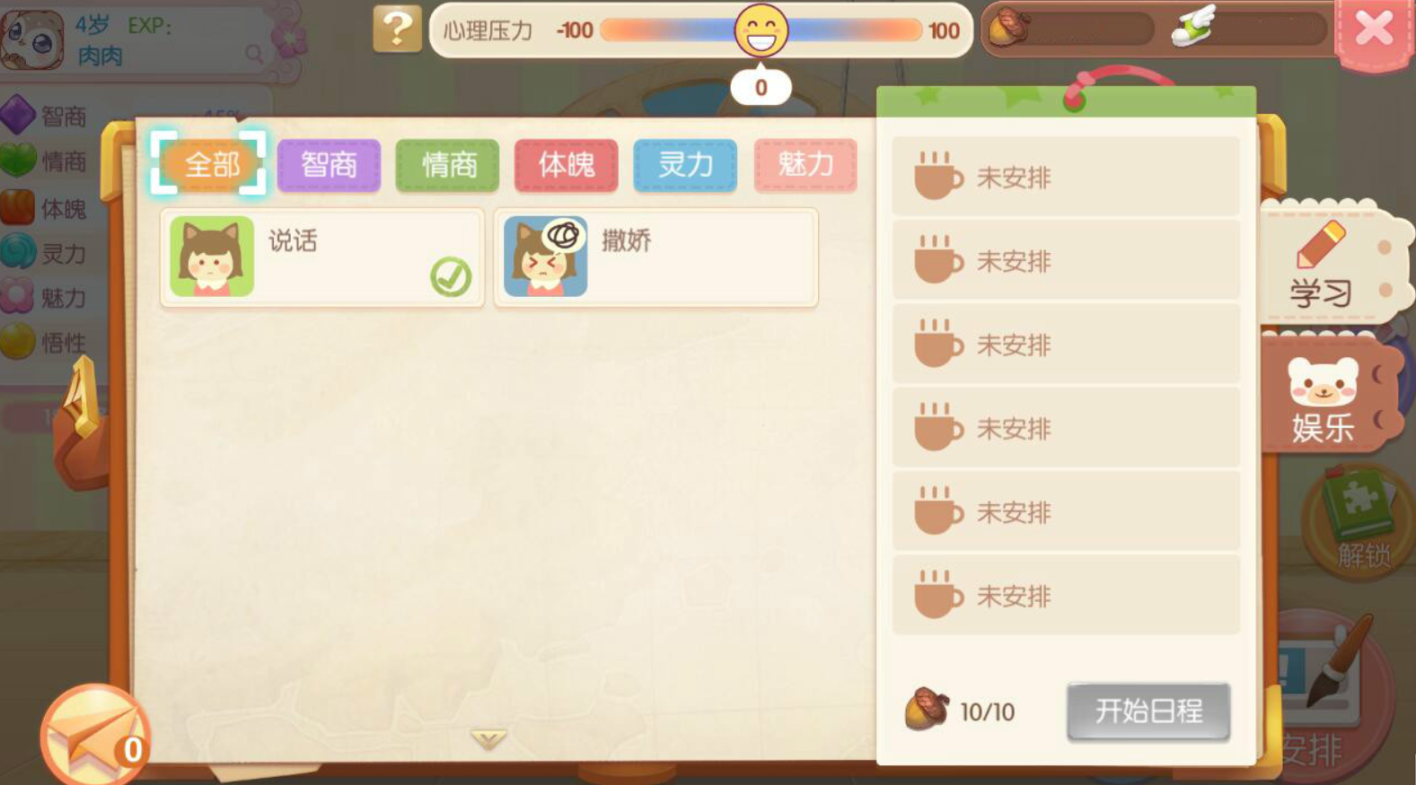Open the 灵力 category tab
1416x785 pixels.
tap(685, 165)
